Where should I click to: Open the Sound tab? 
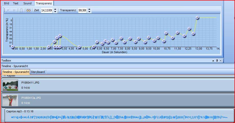click(x=27, y=3)
